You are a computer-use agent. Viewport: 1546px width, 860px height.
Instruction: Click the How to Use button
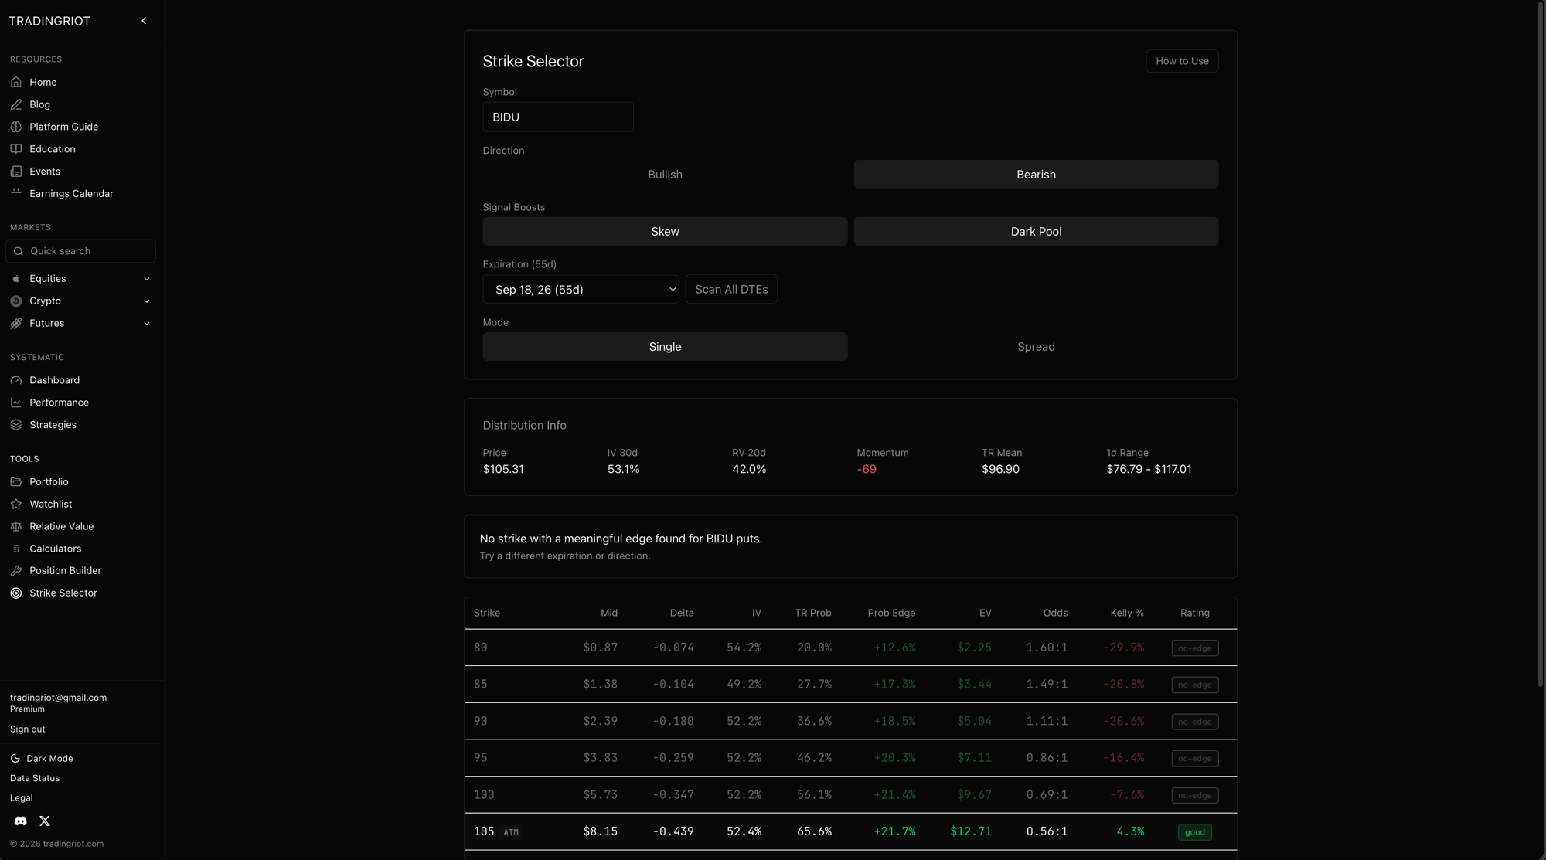point(1182,61)
